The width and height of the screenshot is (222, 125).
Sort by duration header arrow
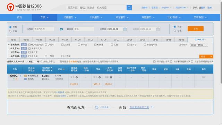tap(64, 69)
